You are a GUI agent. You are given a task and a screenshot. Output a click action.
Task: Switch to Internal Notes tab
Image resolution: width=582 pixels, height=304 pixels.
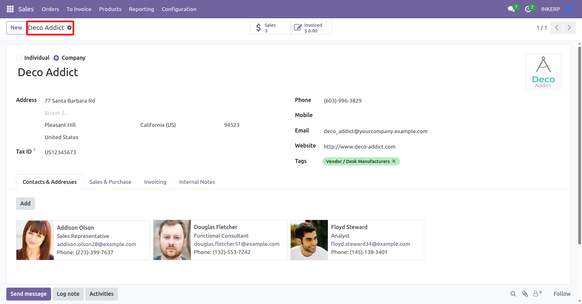click(x=197, y=182)
